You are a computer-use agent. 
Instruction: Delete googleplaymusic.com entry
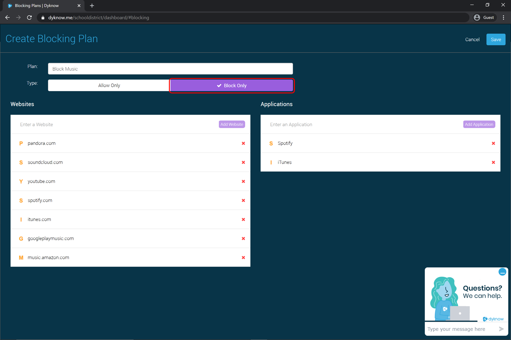243,238
